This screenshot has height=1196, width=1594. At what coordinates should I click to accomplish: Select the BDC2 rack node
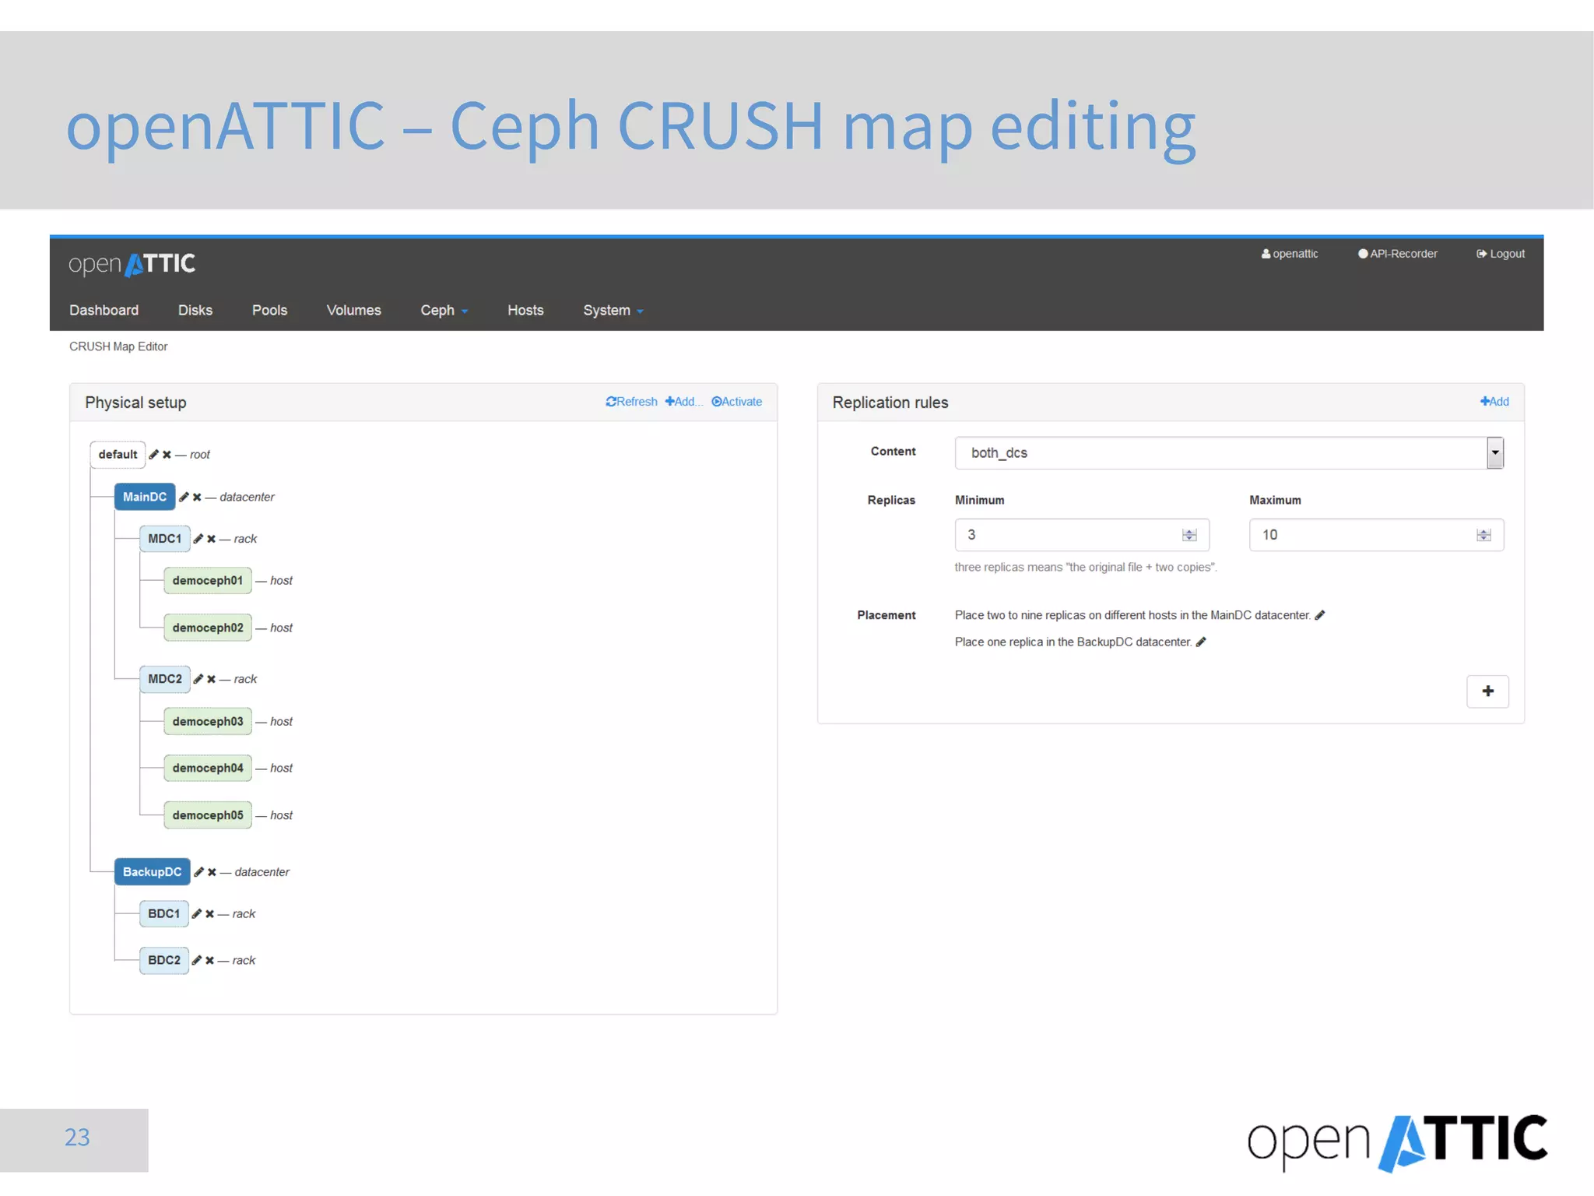click(163, 961)
